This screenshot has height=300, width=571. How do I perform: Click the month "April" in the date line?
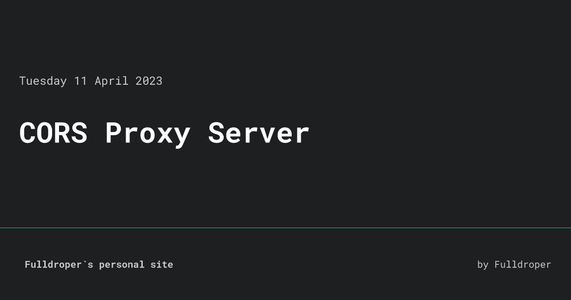tap(111, 81)
